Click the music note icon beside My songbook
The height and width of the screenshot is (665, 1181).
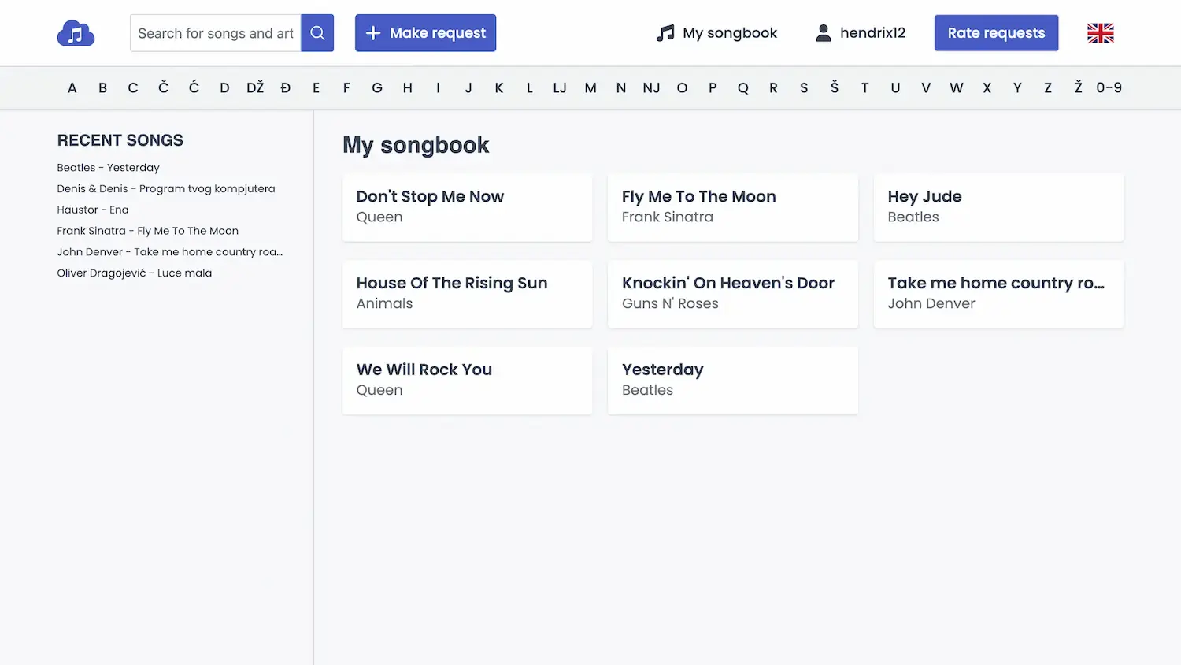pos(665,33)
